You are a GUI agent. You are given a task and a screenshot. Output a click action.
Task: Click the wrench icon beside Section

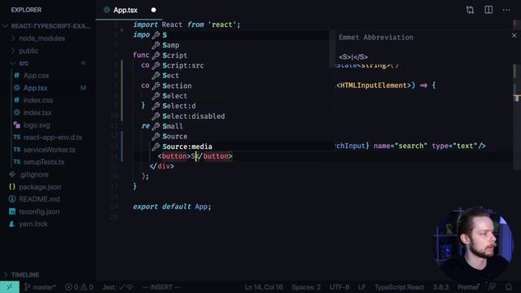155,85
